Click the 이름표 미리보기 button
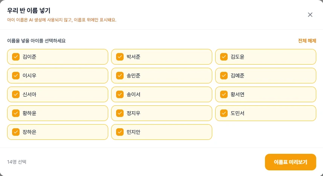Screen dimensions: 323x176 pyautogui.click(x=291, y=162)
